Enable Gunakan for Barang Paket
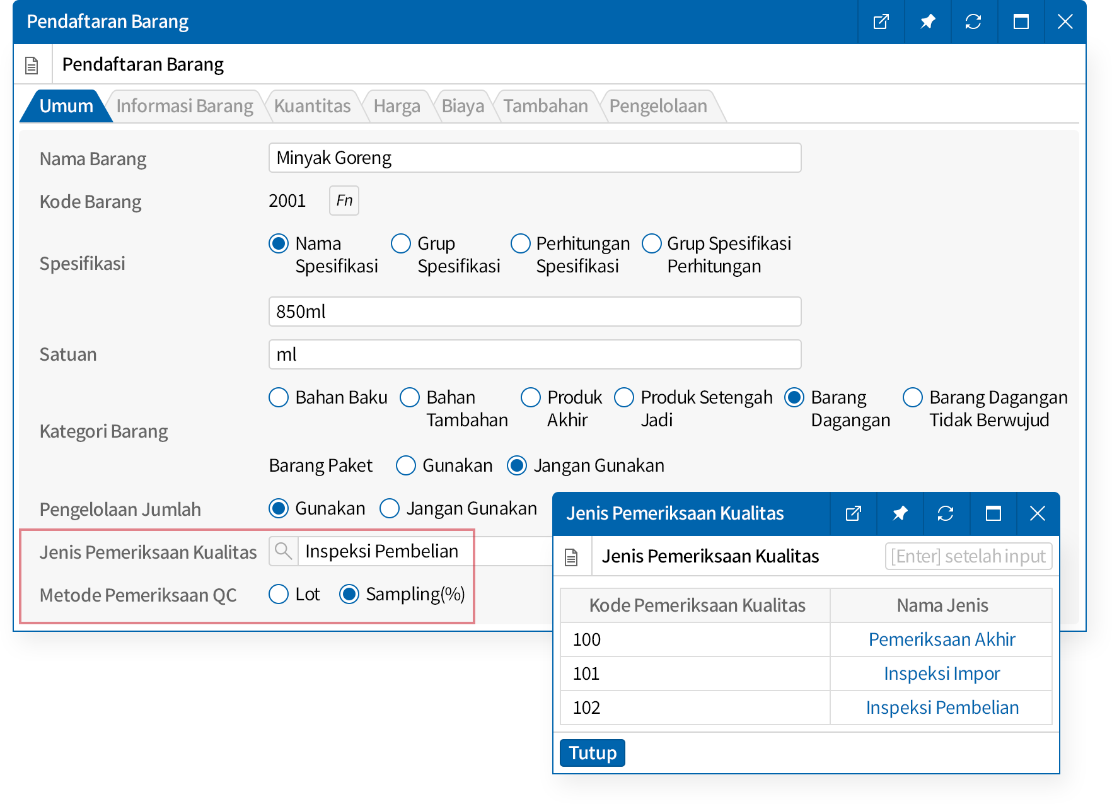Viewport: 1112px width, 804px height. click(x=406, y=465)
